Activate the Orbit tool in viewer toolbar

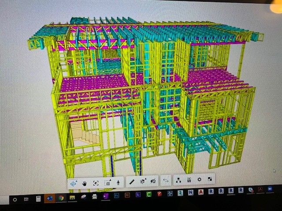pyautogui.click(x=74, y=184)
